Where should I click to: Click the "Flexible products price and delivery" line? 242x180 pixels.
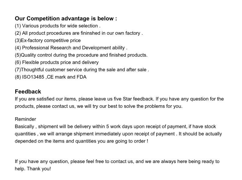(57, 62)
